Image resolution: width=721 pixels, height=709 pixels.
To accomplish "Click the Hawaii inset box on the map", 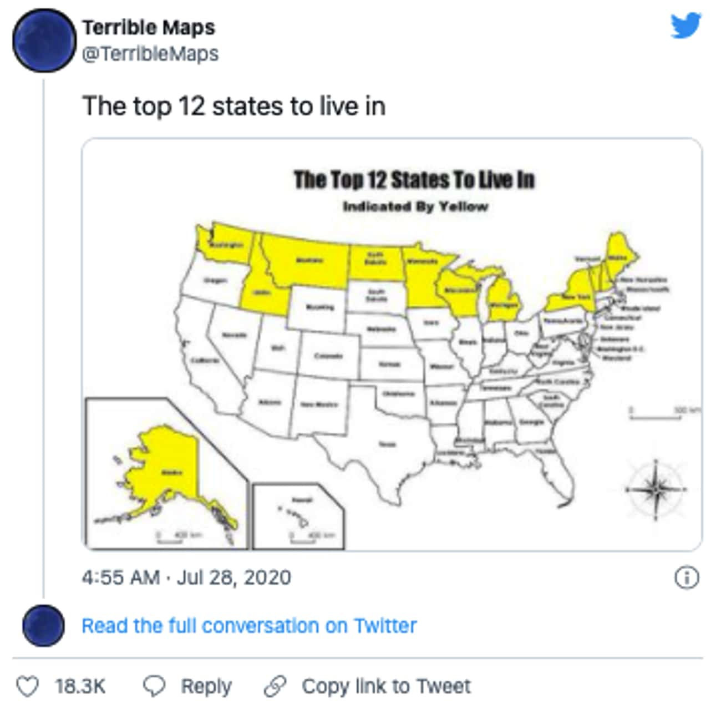I will tap(299, 516).
